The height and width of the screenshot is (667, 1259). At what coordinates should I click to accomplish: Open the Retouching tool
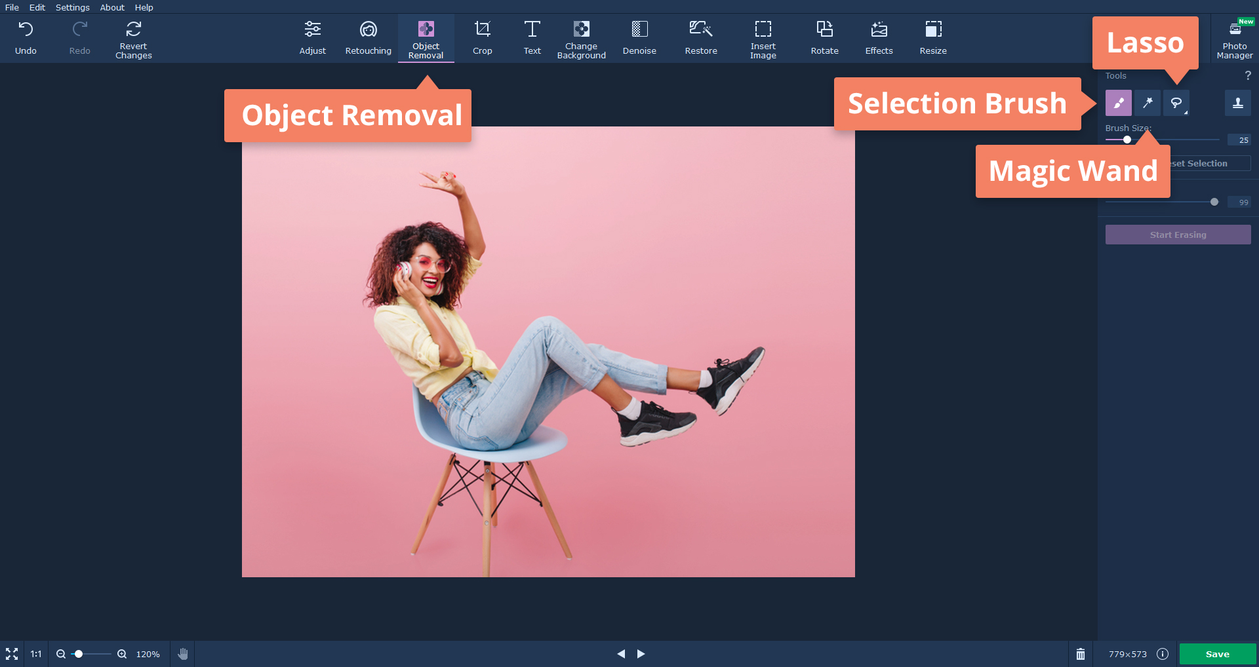[x=369, y=38]
